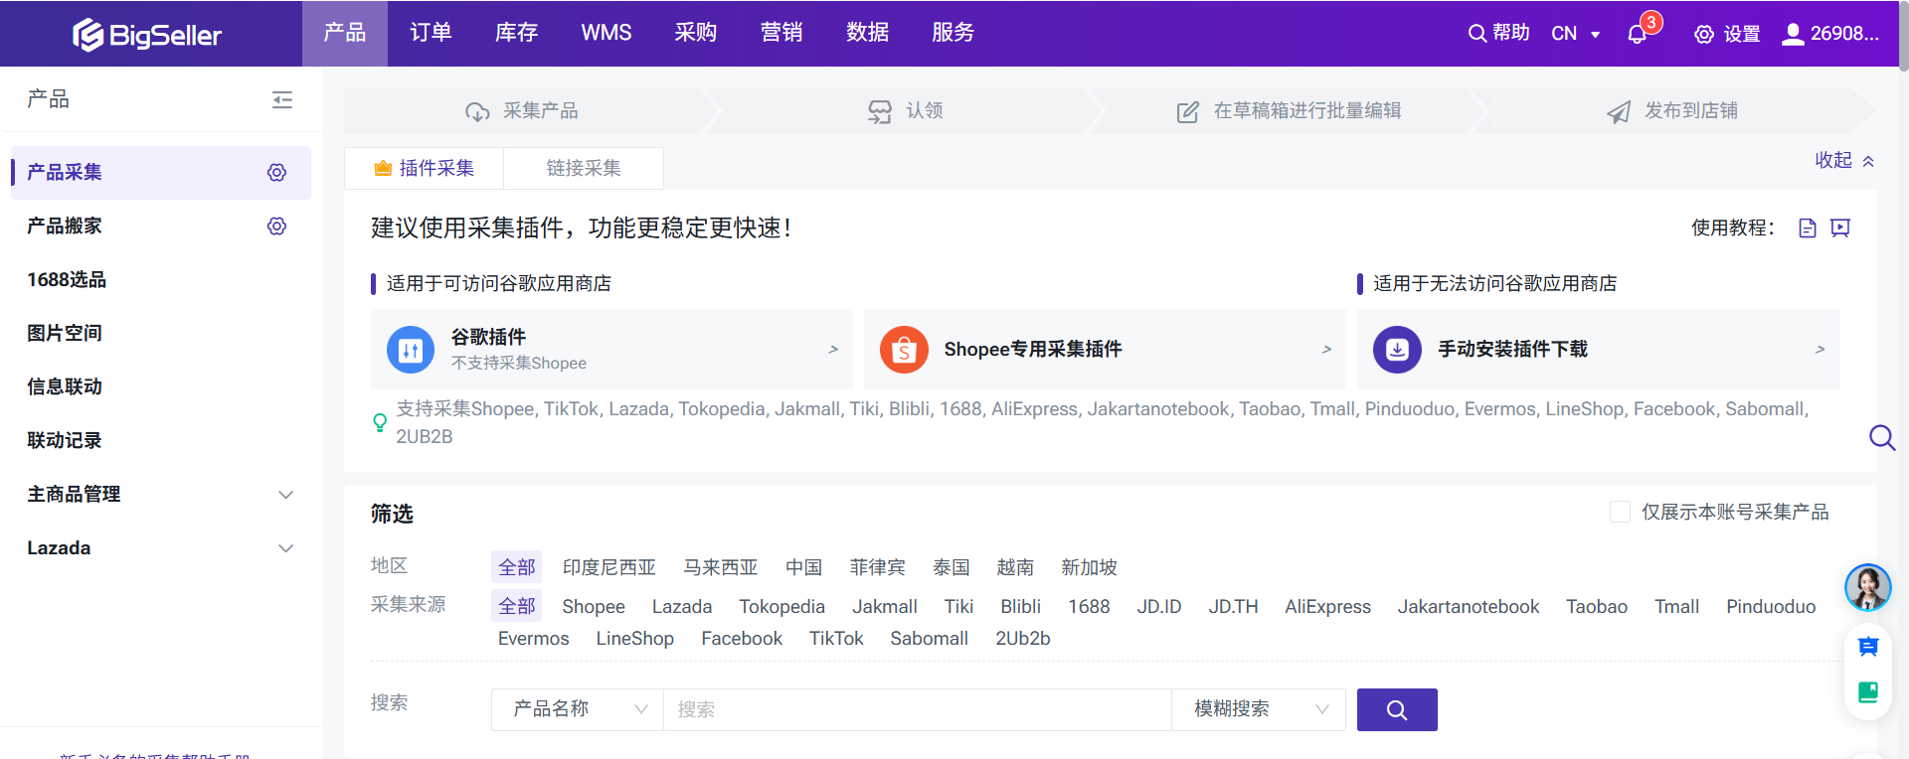This screenshot has height=759, width=1909.
Task: Switch to the 链接采集 tab
Action: click(x=584, y=169)
